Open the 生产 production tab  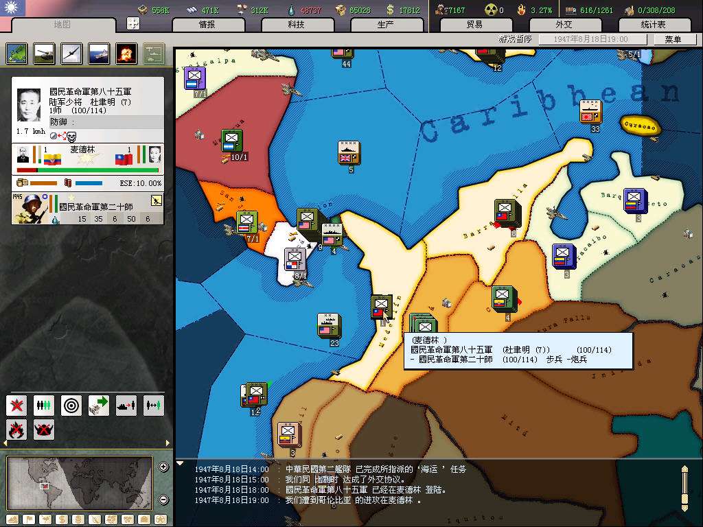(386, 25)
